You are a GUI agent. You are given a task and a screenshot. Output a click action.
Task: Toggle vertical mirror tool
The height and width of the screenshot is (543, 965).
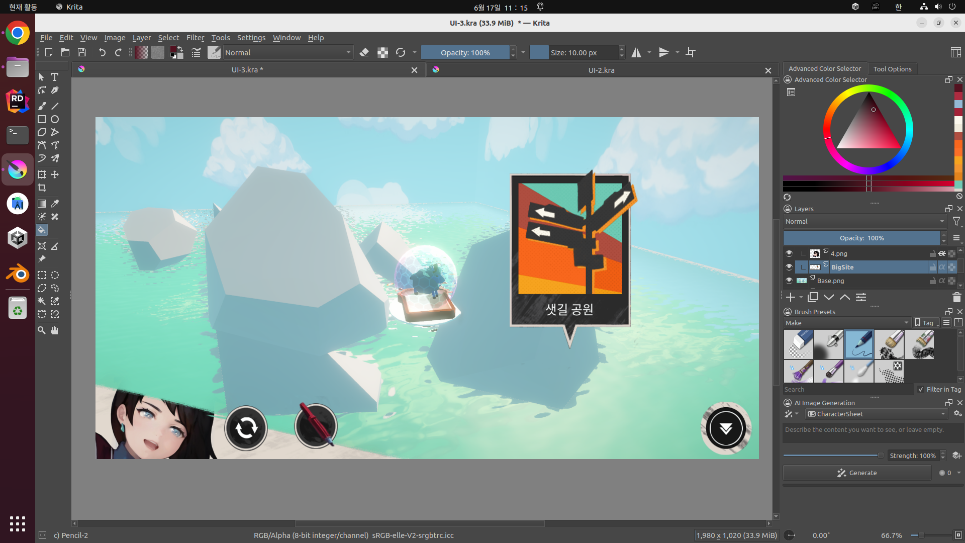coord(664,52)
